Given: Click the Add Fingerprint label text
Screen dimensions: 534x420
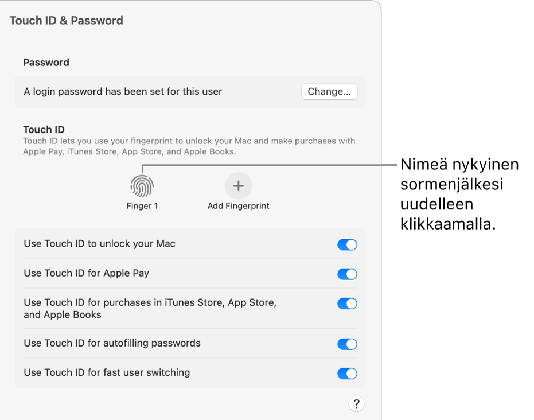Looking at the screenshot, I should 238,205.
